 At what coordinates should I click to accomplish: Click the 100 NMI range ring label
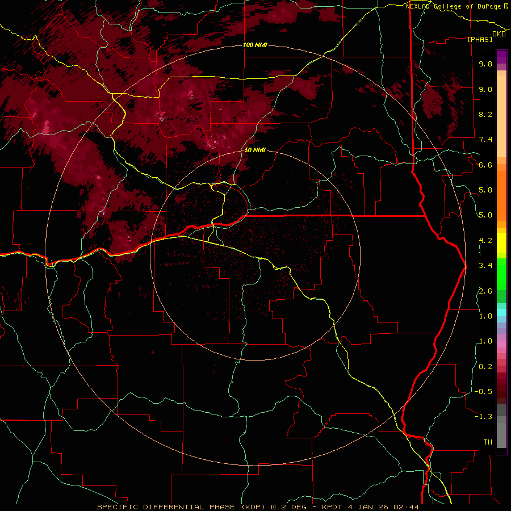[x=255, y=45]
